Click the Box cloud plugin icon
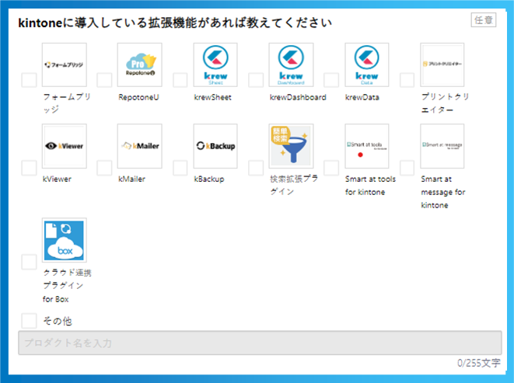Viewport: 514px width, 383px height. click(x=65, y=240)
